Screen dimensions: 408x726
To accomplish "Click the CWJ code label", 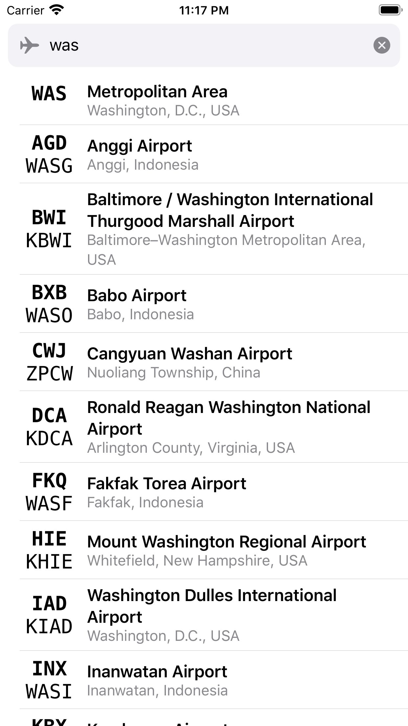I will click(49, 351).
